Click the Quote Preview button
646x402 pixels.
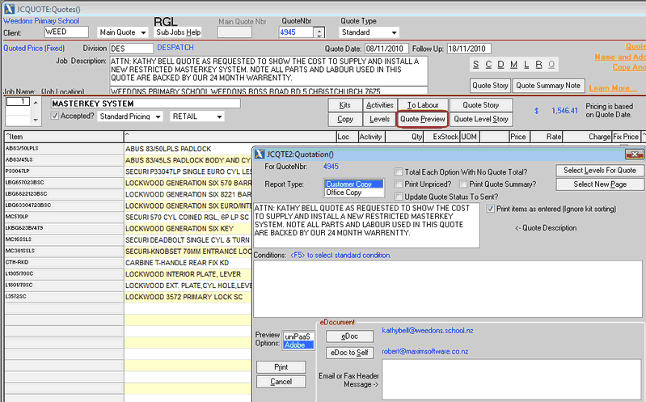point(422,119)
